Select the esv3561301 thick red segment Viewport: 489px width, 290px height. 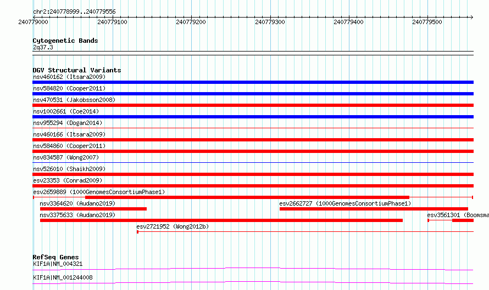[463, 220]
